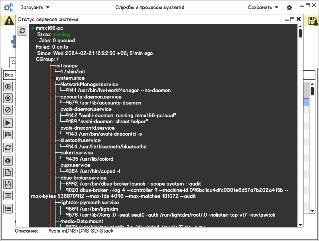Open the Загрузить dropdown menu
Image resolution: width=319 pixels, height=241 pixels.
tap(35, 8)
